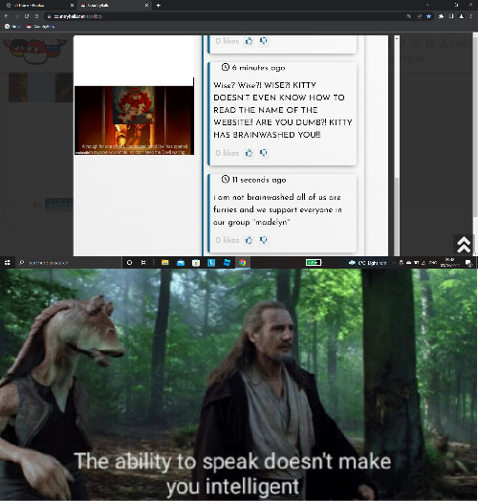The height and width of the screenshot is (501, 478).
Task: Click the taskbar search box
Action: click(69, 263)
